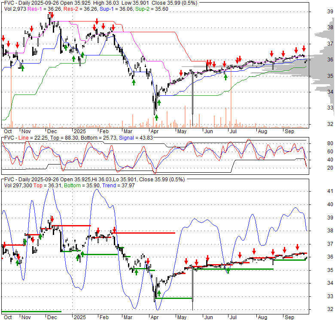Click the bottom chart's Aug x-axis label
Screen dimensions: 335x320
pyautogui.click(x=262, y=317)
